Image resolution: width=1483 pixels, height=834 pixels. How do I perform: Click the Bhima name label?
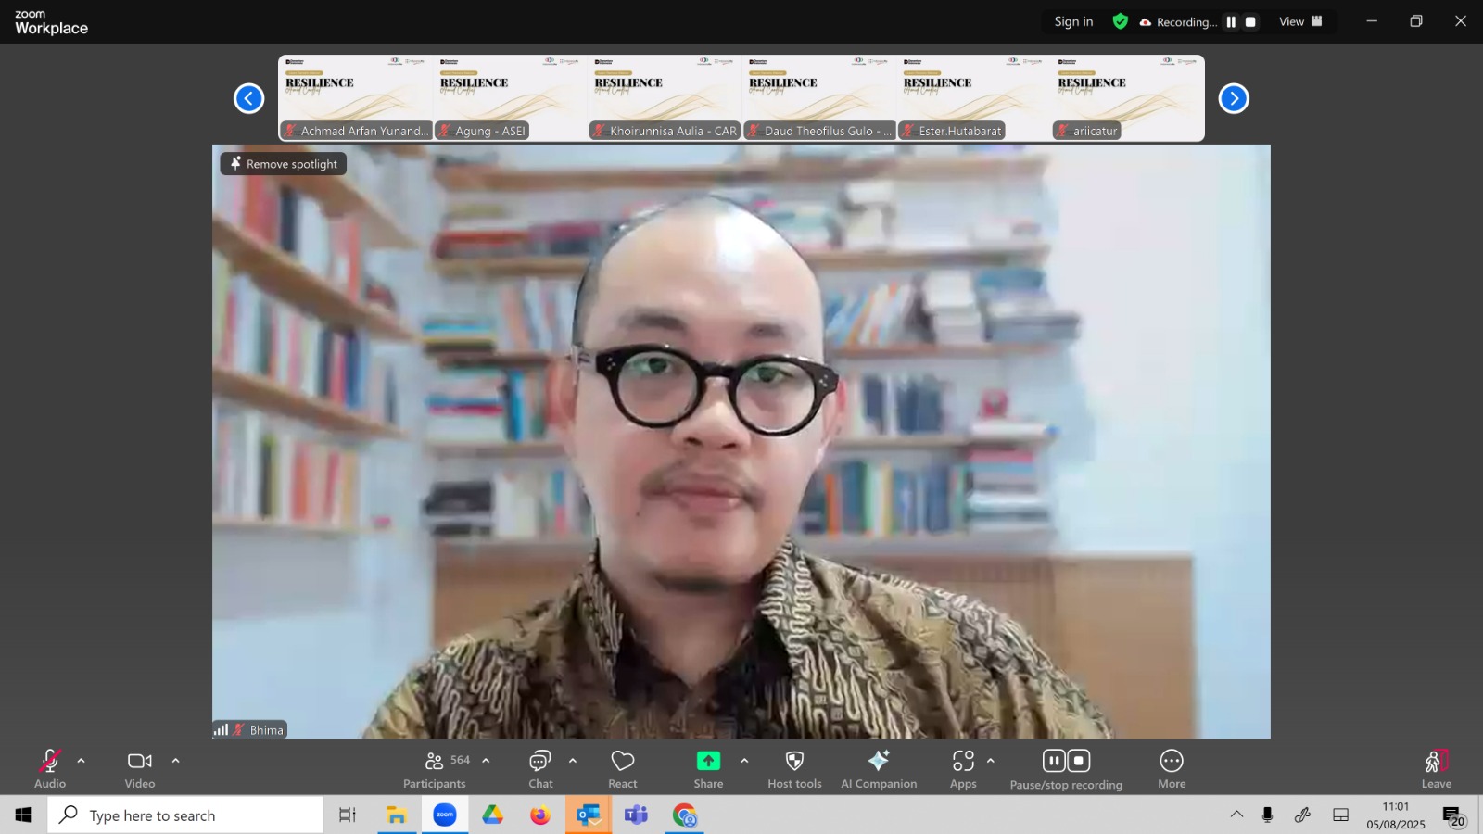[266, 730]
